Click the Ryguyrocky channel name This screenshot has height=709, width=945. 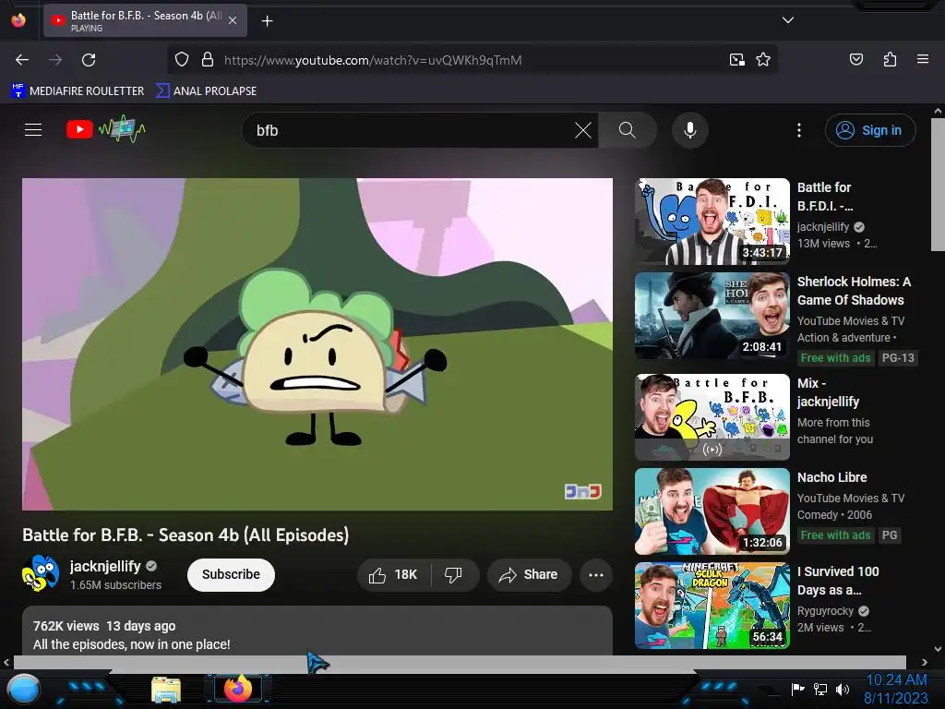pyautogui.click(x=825, y=611)
